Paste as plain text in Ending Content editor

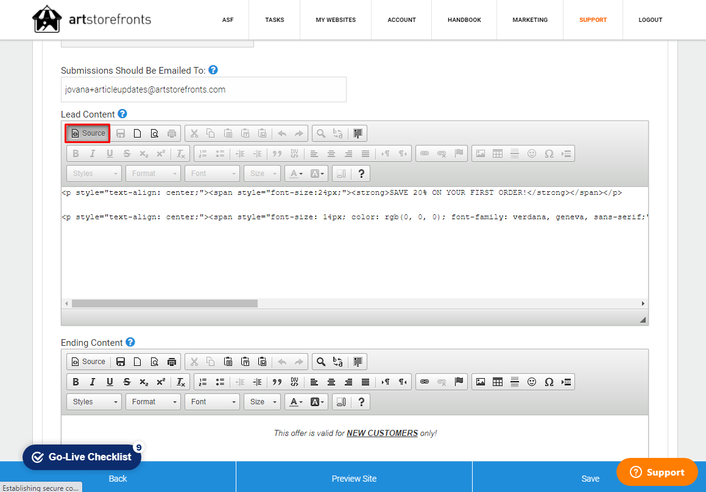[x=245, y=362]
